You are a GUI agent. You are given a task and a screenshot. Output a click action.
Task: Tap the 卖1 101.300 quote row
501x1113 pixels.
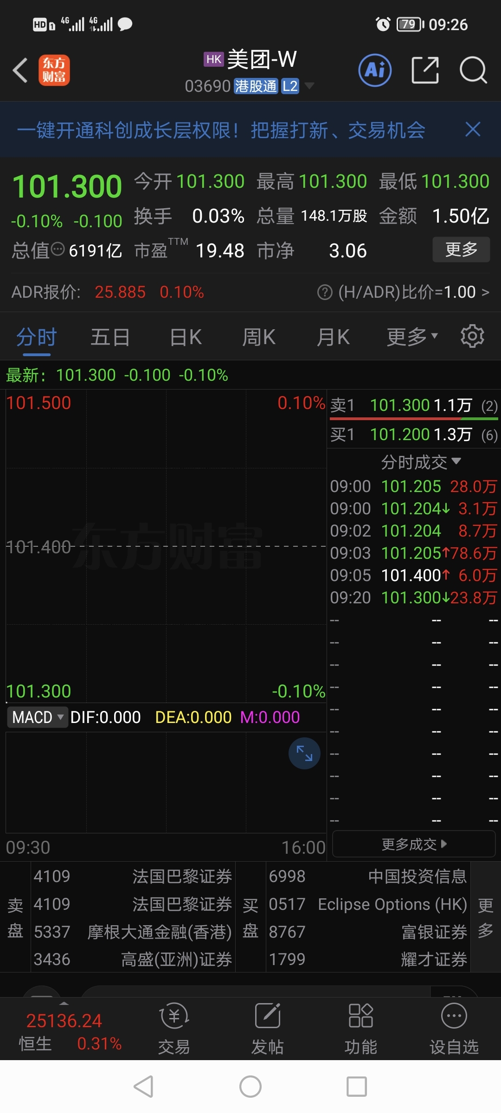[414, 405]
